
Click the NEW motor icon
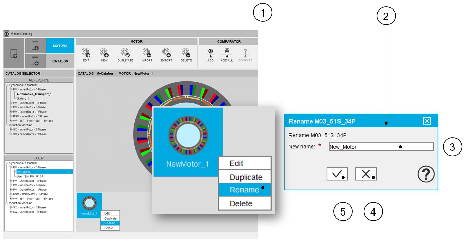(104, 53)
